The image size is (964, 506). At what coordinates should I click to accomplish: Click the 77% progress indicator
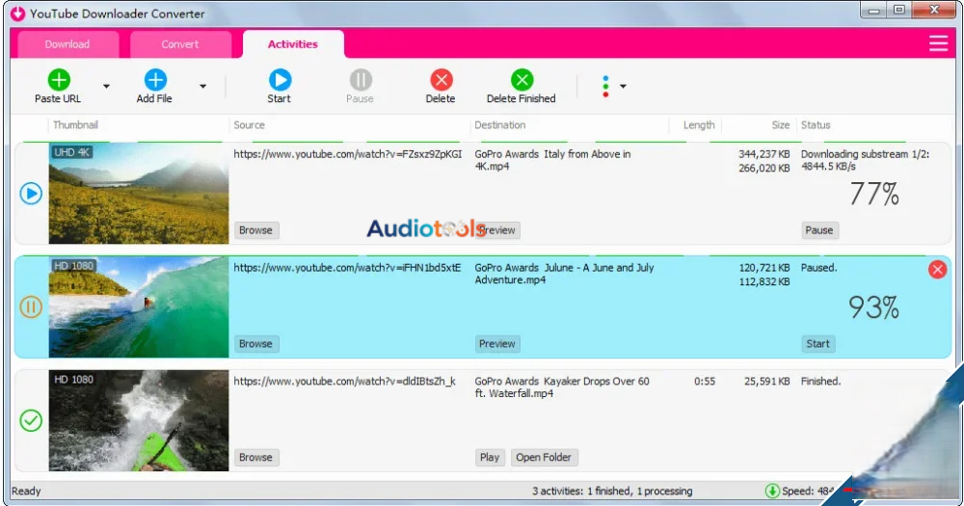tap(874, 195)
